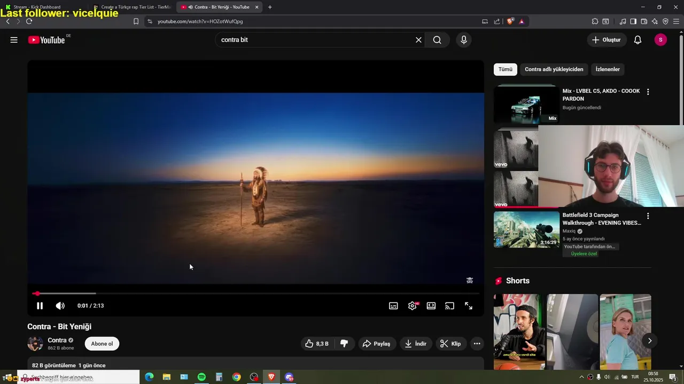684x384 pixels.
Task: Click the browser share page icon
Action: point(497,21)
